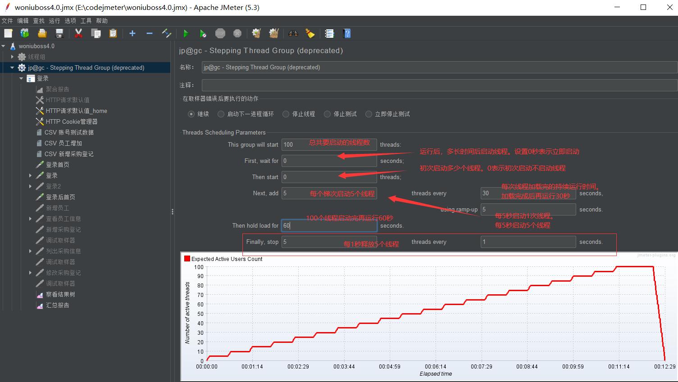Click the Shutdown threads icon
This screenshot has height=382, width=678.
pos(237,33)
